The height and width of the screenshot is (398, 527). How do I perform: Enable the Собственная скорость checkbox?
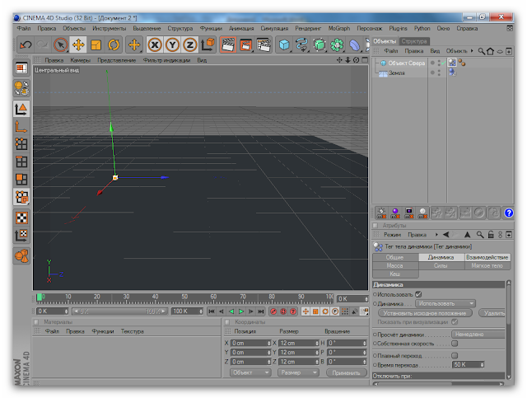point(454,344)
